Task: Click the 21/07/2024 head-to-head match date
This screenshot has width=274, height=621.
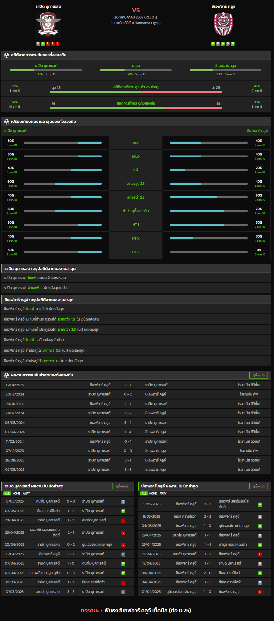Action: 15,413
